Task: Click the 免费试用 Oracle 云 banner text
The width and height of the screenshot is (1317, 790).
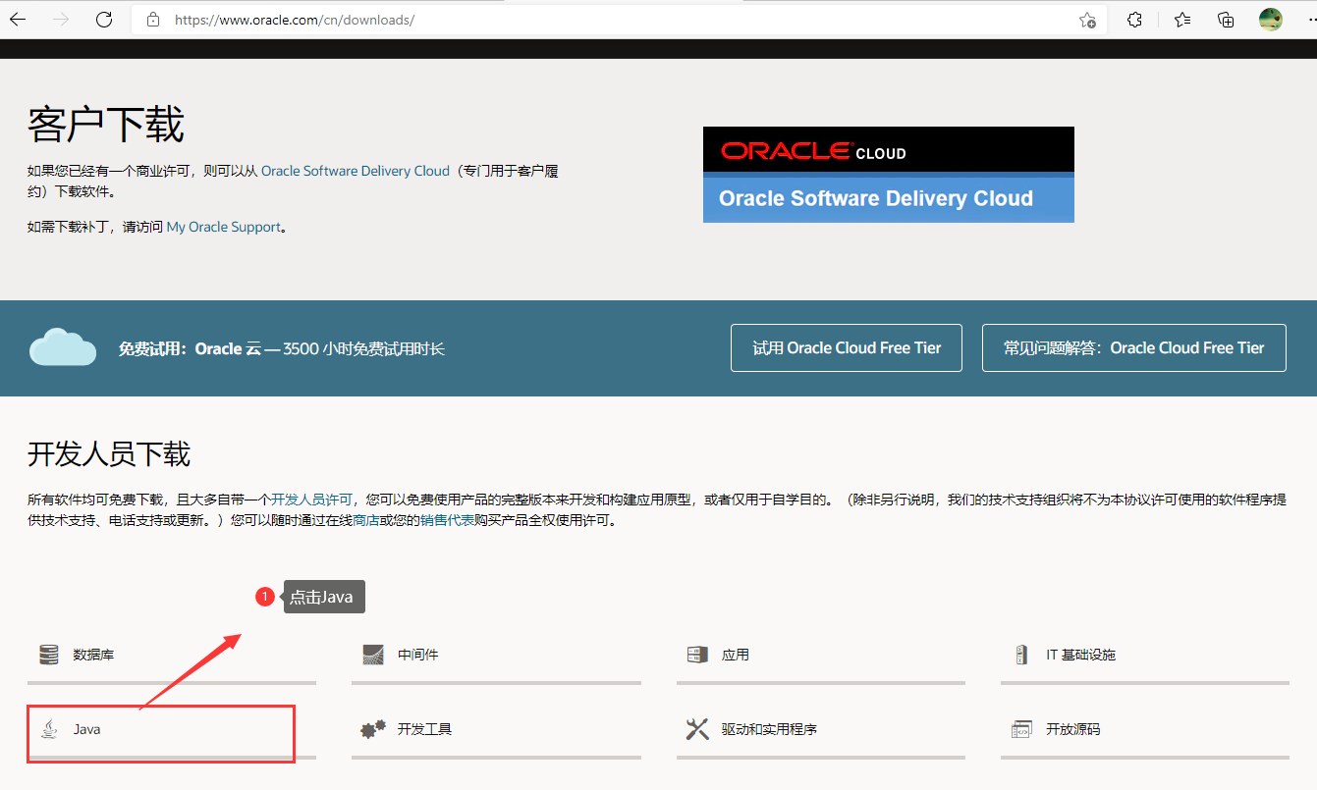Action: click(282, 348)
